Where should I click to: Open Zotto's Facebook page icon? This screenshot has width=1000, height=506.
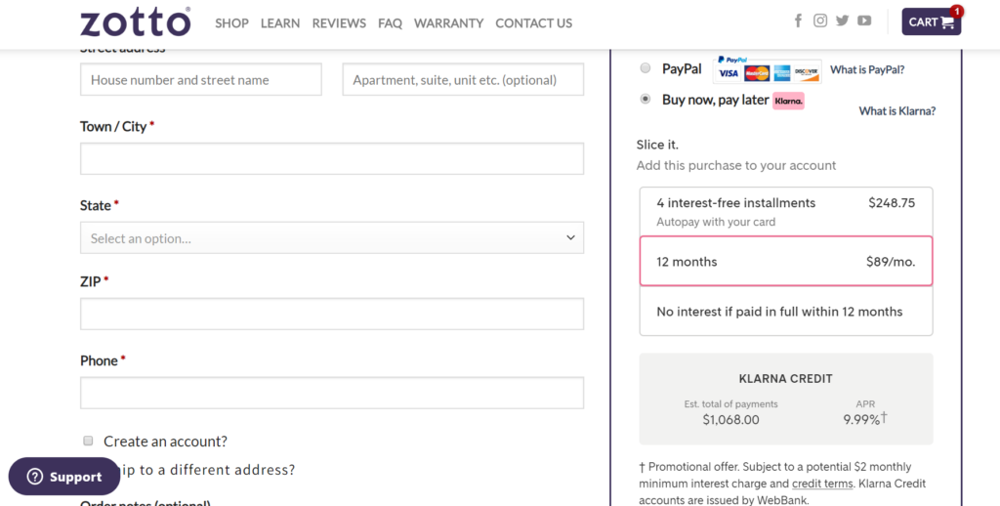[798, 21]
